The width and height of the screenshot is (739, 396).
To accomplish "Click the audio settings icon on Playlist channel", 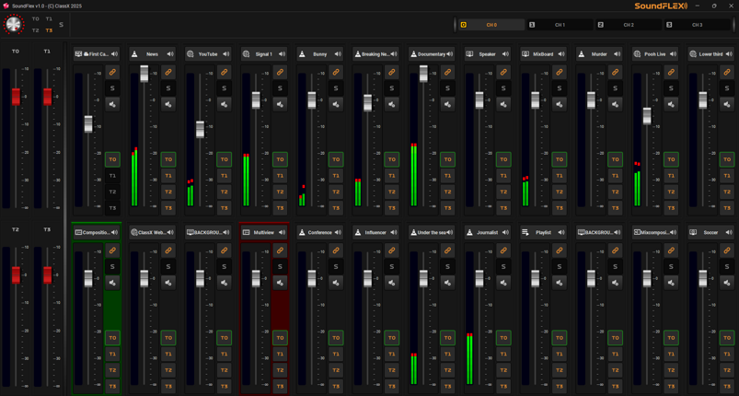I will (560, 283).
